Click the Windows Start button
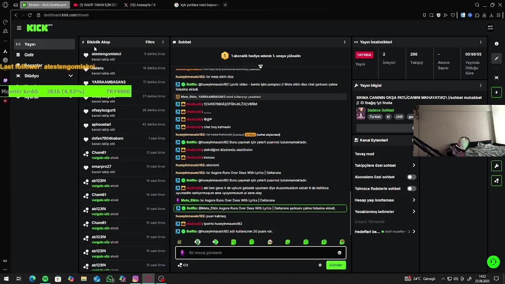Screen dimensions: 505x284 (6, 279)
